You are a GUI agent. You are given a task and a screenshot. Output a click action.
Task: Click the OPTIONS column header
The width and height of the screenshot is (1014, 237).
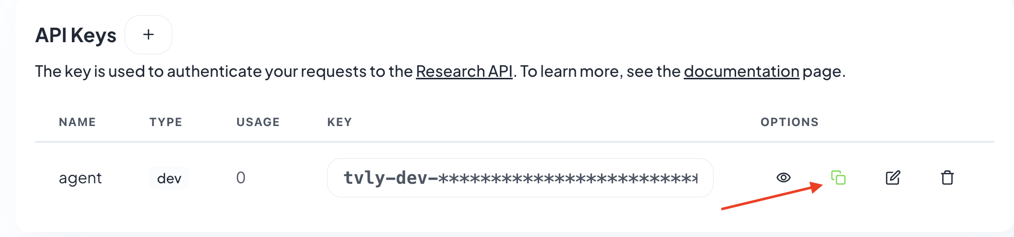(789, 122)
